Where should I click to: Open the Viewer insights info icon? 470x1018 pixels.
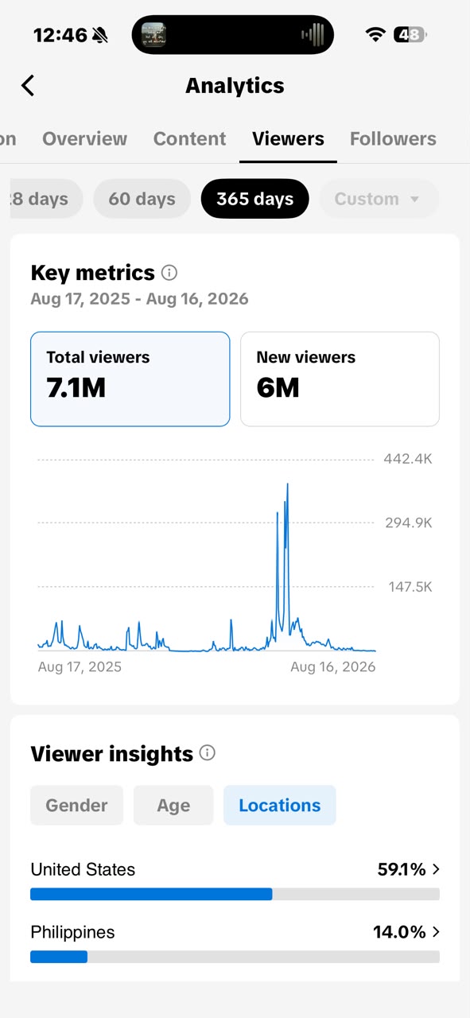point(208,753)
